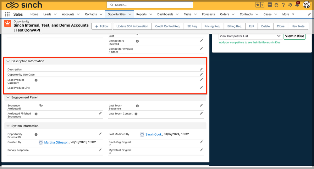Open the App Launcher grid icon
Image resolution: width=314 pixels, height=169 pixels.
pyautogui.click(x=8, y=14)
